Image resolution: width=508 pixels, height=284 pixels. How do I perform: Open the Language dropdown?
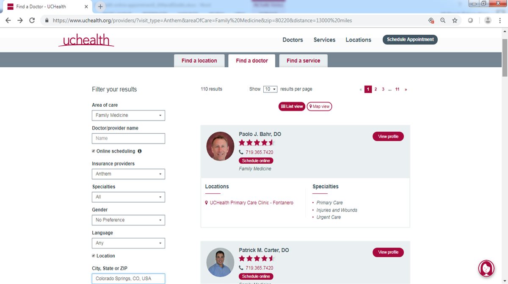click(x=128, y=243)
